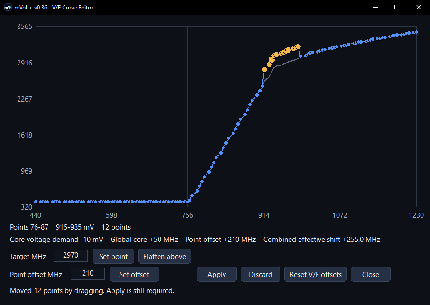Click Reset V/F offsets button
Screen dimensions: 430x305
pos(316,274)
